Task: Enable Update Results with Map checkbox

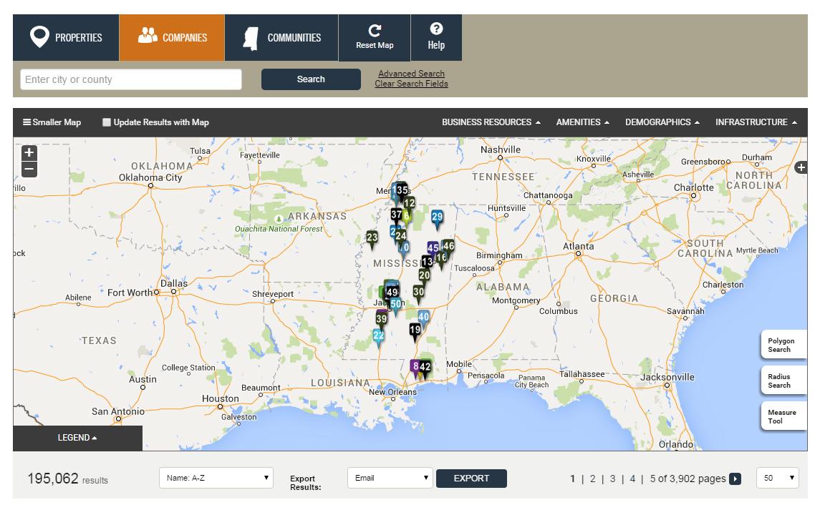Action: point(107,122)
